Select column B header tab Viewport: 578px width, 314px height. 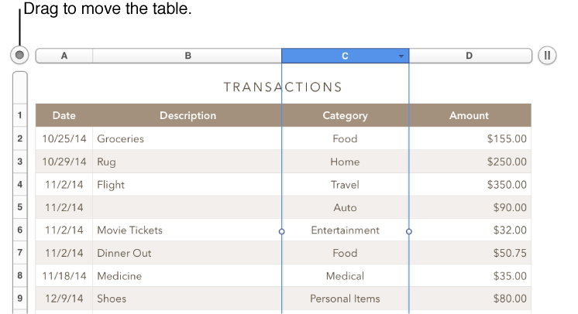click(x=188, y=56)
